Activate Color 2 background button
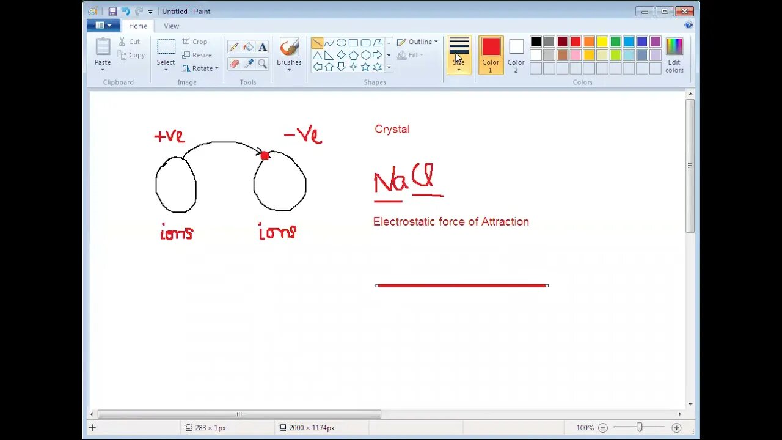The width and height of the screenshot is (782, 440). pyautogui.click(x=516, y=55)
